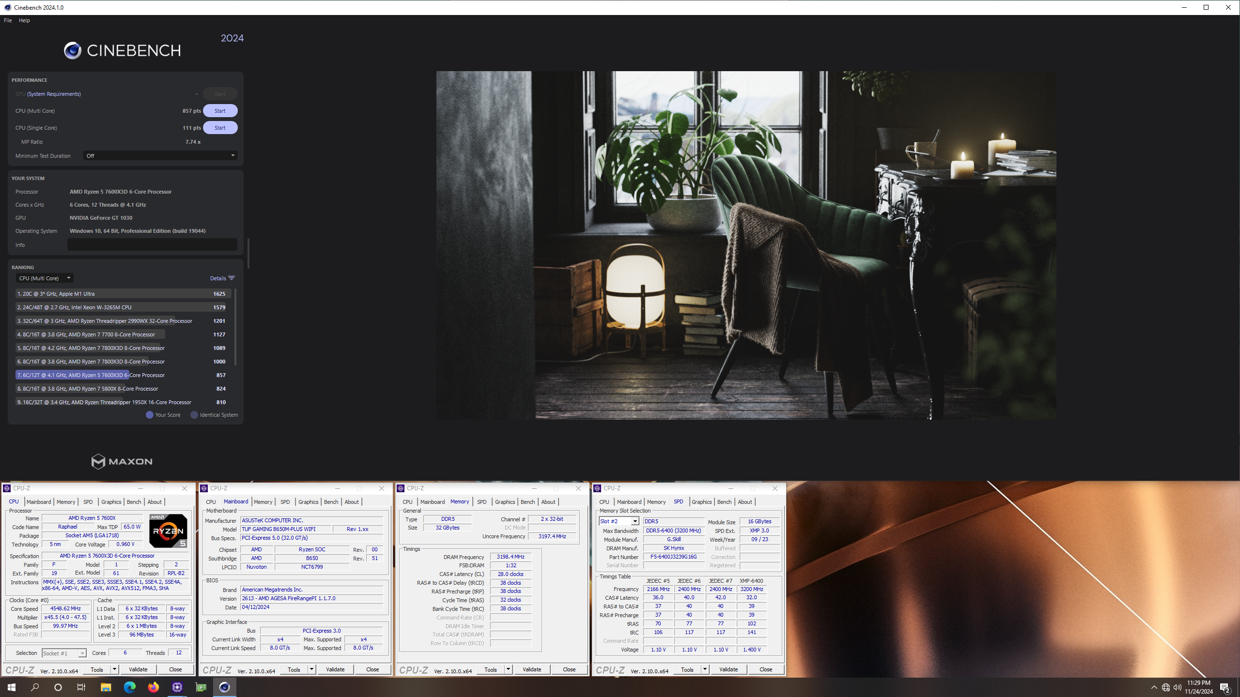Open the Slot #2 memory slot dropdown
The height and width of the screenshot is (697, 1240).
[619, 521]
